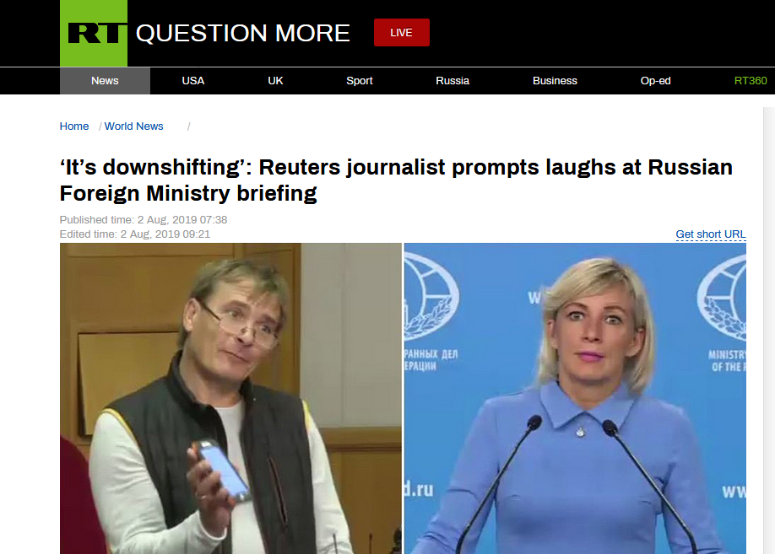Click the page vertical scrollbar
The height and width of the screenshot is (554, 775).
tap(768, 331)
